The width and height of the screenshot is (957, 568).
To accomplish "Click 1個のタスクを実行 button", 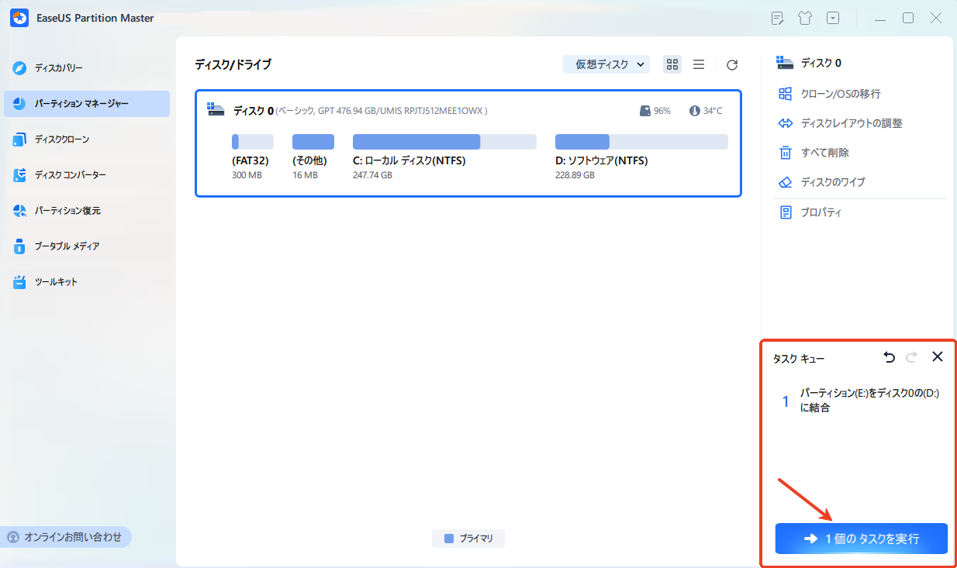I will click(861, 539).
